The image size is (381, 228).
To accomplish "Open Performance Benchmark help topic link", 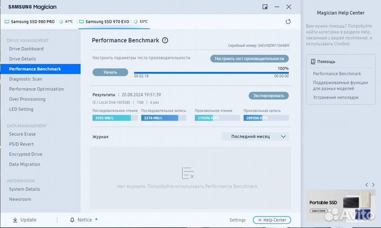I will coord(337,74).
